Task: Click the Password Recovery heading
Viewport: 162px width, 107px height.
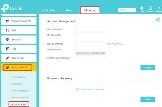Action: pos(60,78)
